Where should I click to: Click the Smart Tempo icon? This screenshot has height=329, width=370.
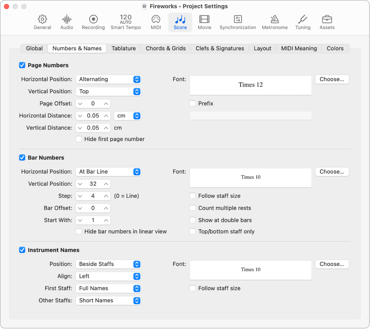[126, 22]
